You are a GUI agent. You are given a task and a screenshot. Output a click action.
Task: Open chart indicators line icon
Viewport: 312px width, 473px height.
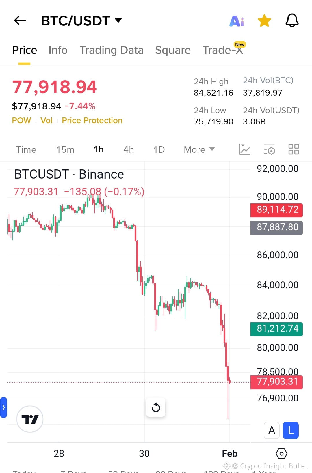(x=244, y=149)
